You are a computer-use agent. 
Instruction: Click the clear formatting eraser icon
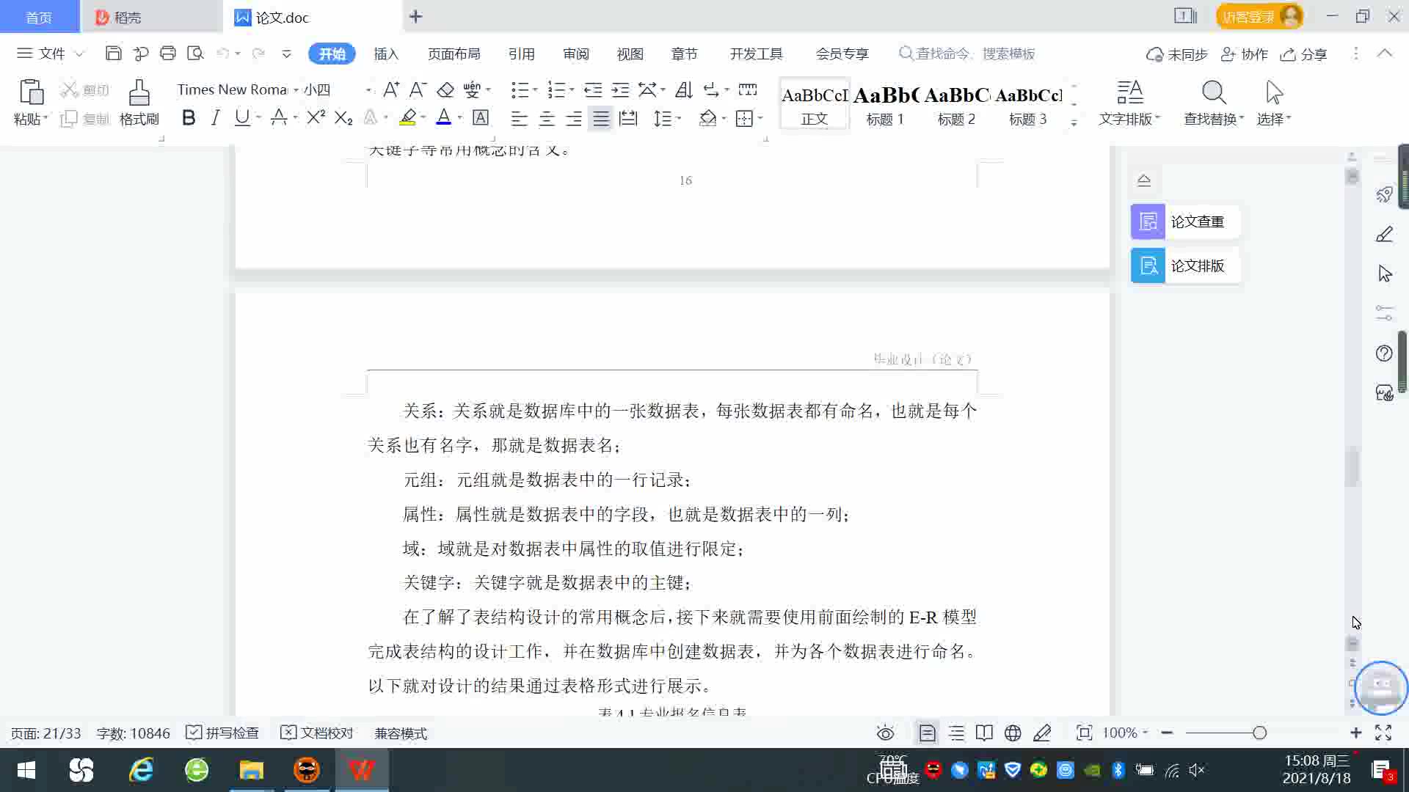tap(445, 89)
